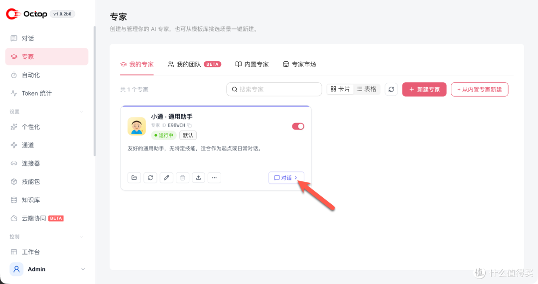Image resolution: width=538 pixels, height=284 pixels.
Task: Click 对话 button on 小通 card
Action: pos(286,178)
